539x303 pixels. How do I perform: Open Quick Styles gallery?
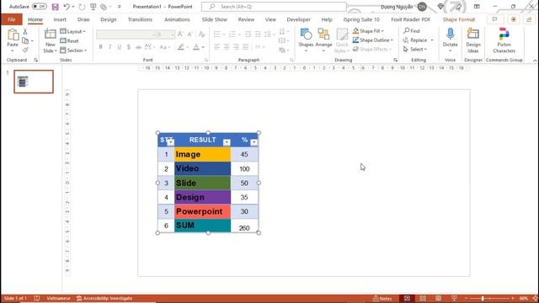tap(342, 40)
